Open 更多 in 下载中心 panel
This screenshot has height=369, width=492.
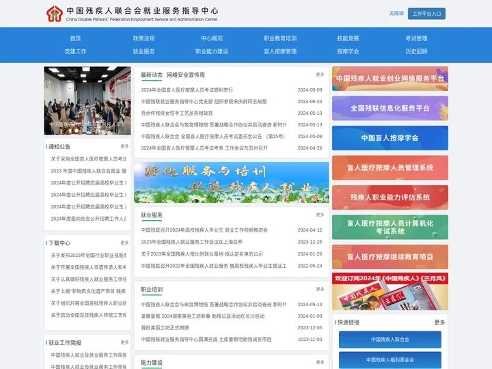124,243
